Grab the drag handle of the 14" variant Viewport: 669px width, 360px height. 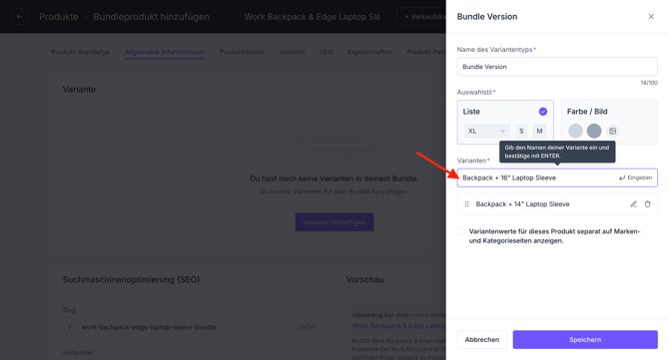[x=466, y=204]
